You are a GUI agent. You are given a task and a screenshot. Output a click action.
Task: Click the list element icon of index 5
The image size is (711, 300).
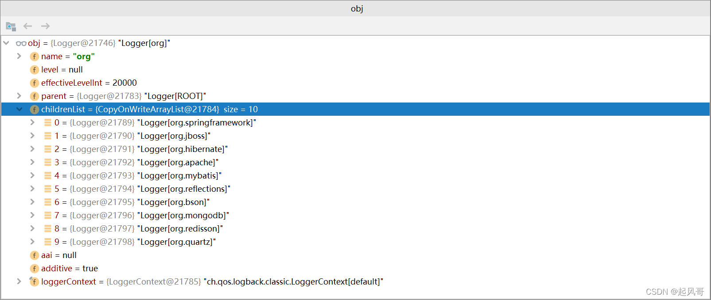(47, 189)
